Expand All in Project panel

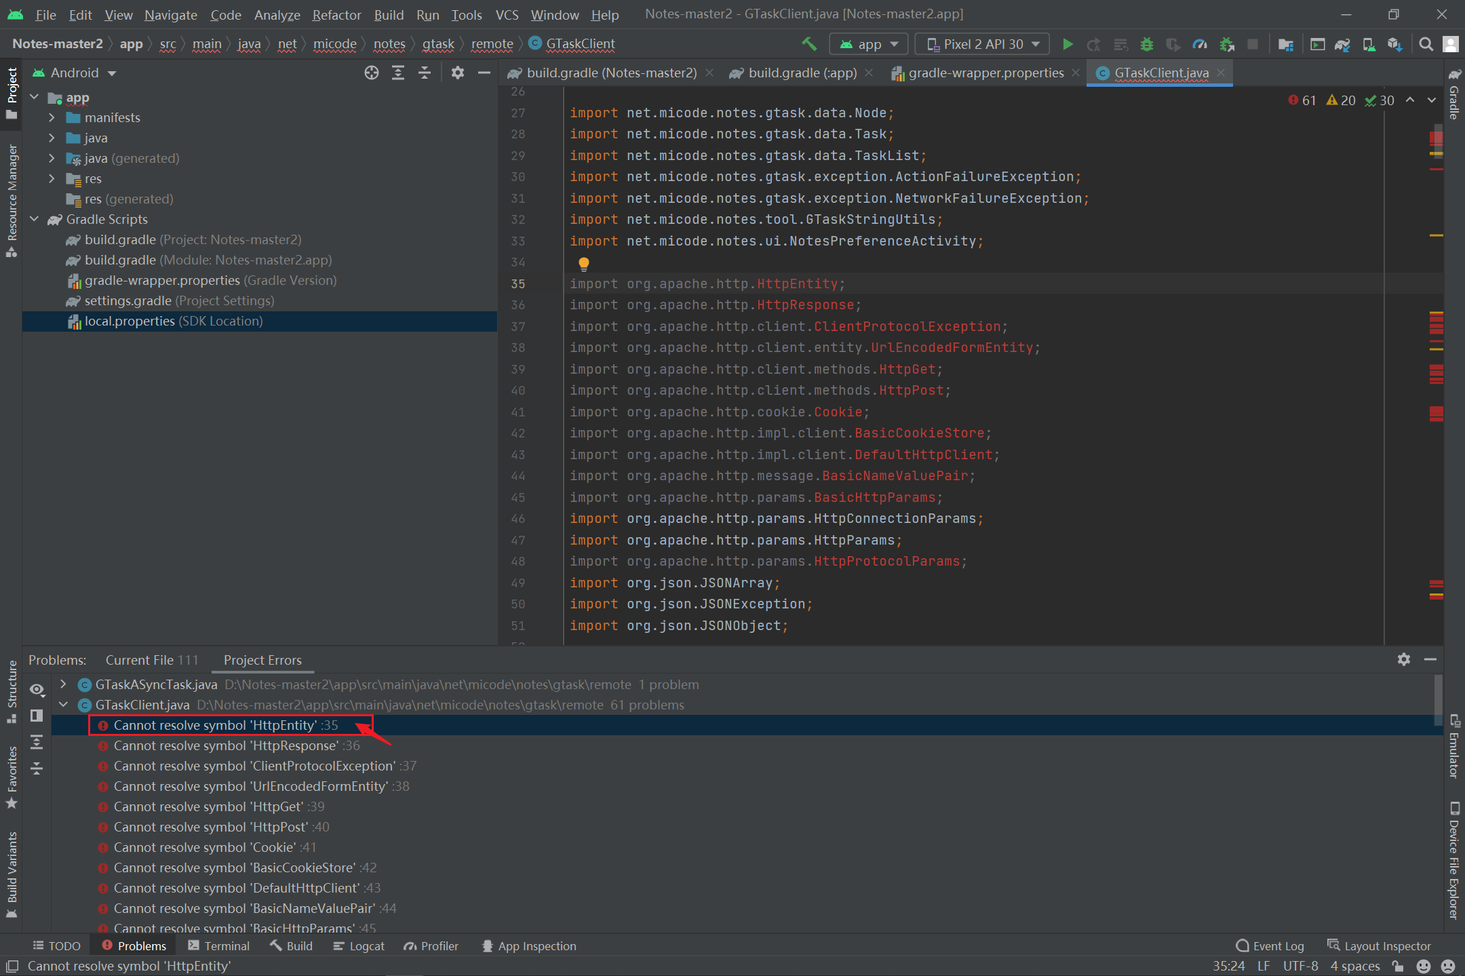coord(398,73)
